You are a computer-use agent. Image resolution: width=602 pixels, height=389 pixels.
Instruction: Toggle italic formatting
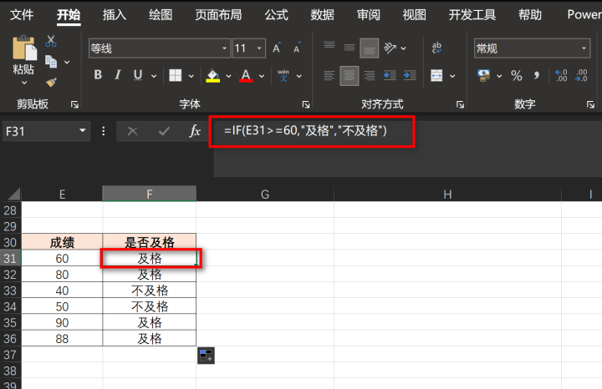(118, 75)
